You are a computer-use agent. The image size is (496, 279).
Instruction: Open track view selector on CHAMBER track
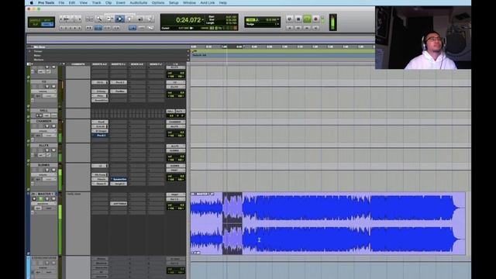[43, 131]
